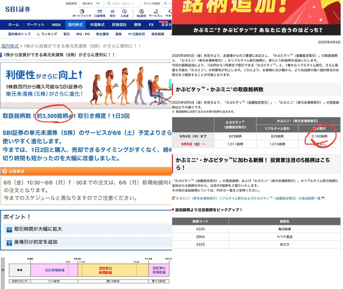Image resolution: width=343 pixels, height=289 pixels.
Task: Click the 国内株式 breadcrumb link
Action: click(10, 46)
